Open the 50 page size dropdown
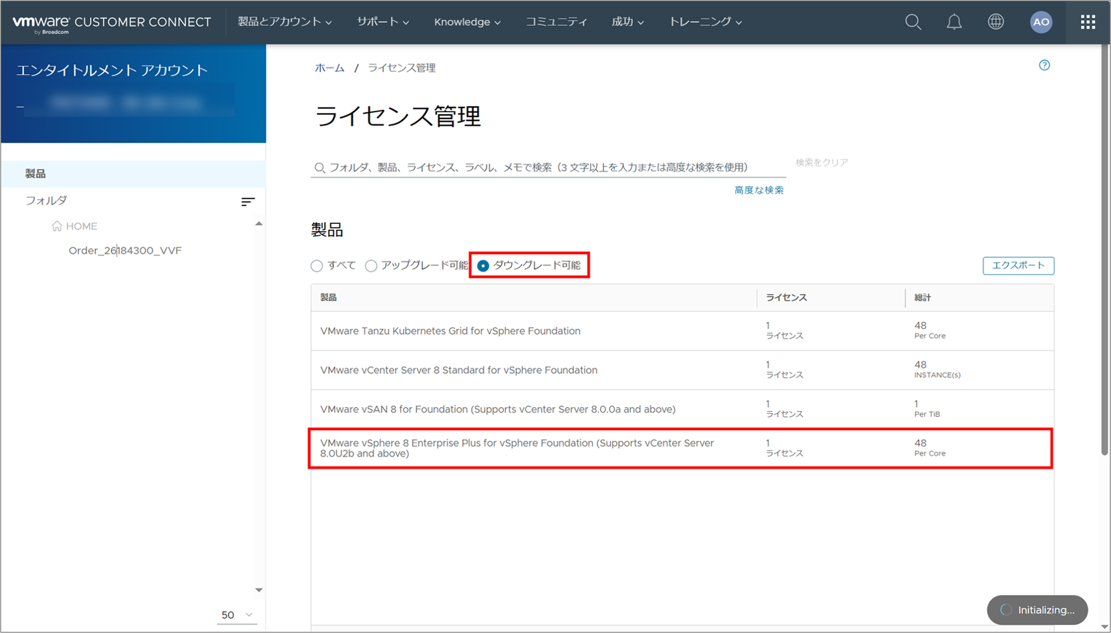The height and width of the screenshot is (633, 1111). (237, 615)
